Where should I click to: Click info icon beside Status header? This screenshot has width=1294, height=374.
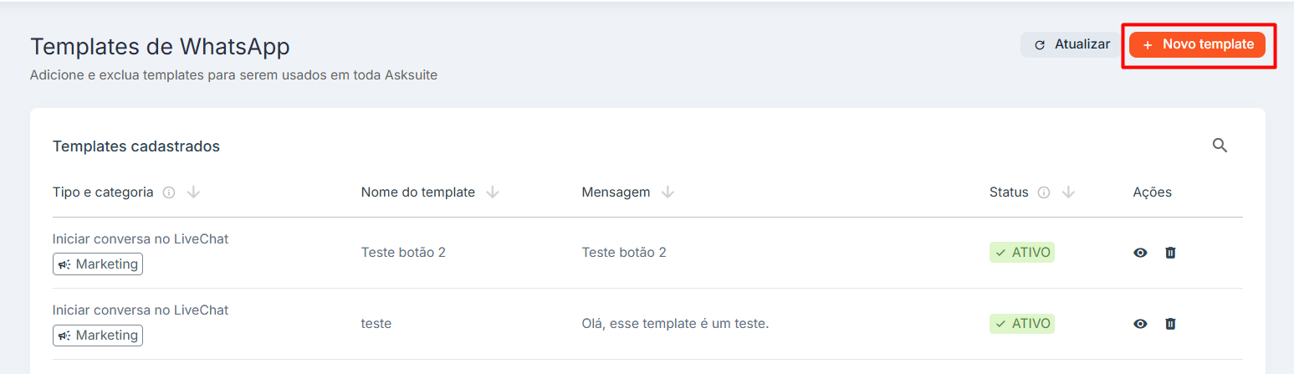pos(1043,192)
